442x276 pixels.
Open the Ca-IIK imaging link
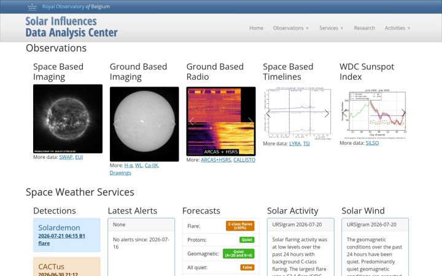[152, 166]
